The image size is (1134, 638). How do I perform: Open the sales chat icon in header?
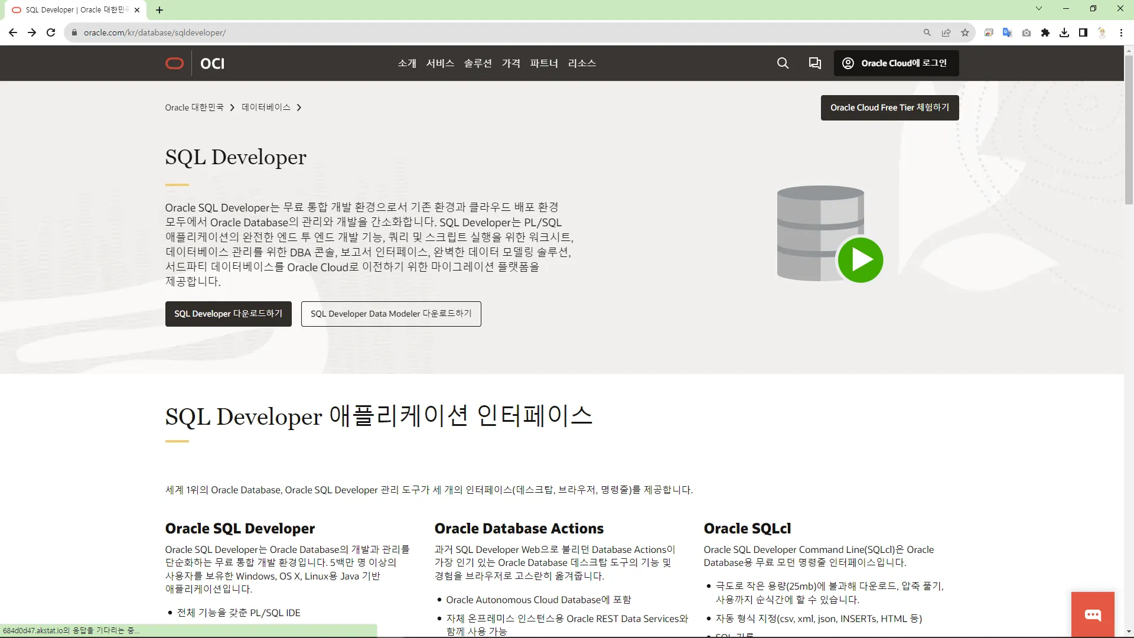[815, 63]
